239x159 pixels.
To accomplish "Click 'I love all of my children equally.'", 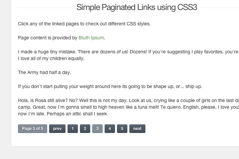I will click(51, 59).
